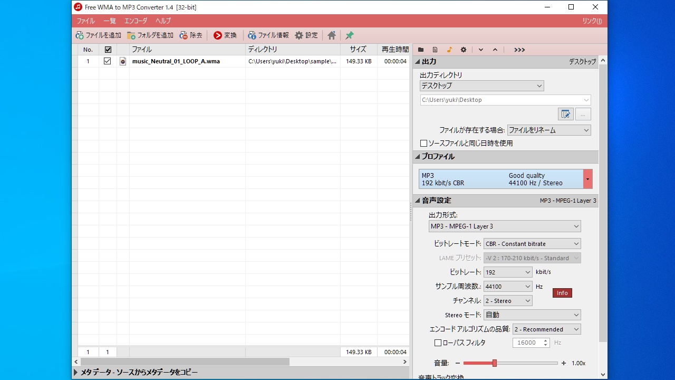
Task: Click the 149.33 KB size cell in row 1
Action: coord(359,61)
